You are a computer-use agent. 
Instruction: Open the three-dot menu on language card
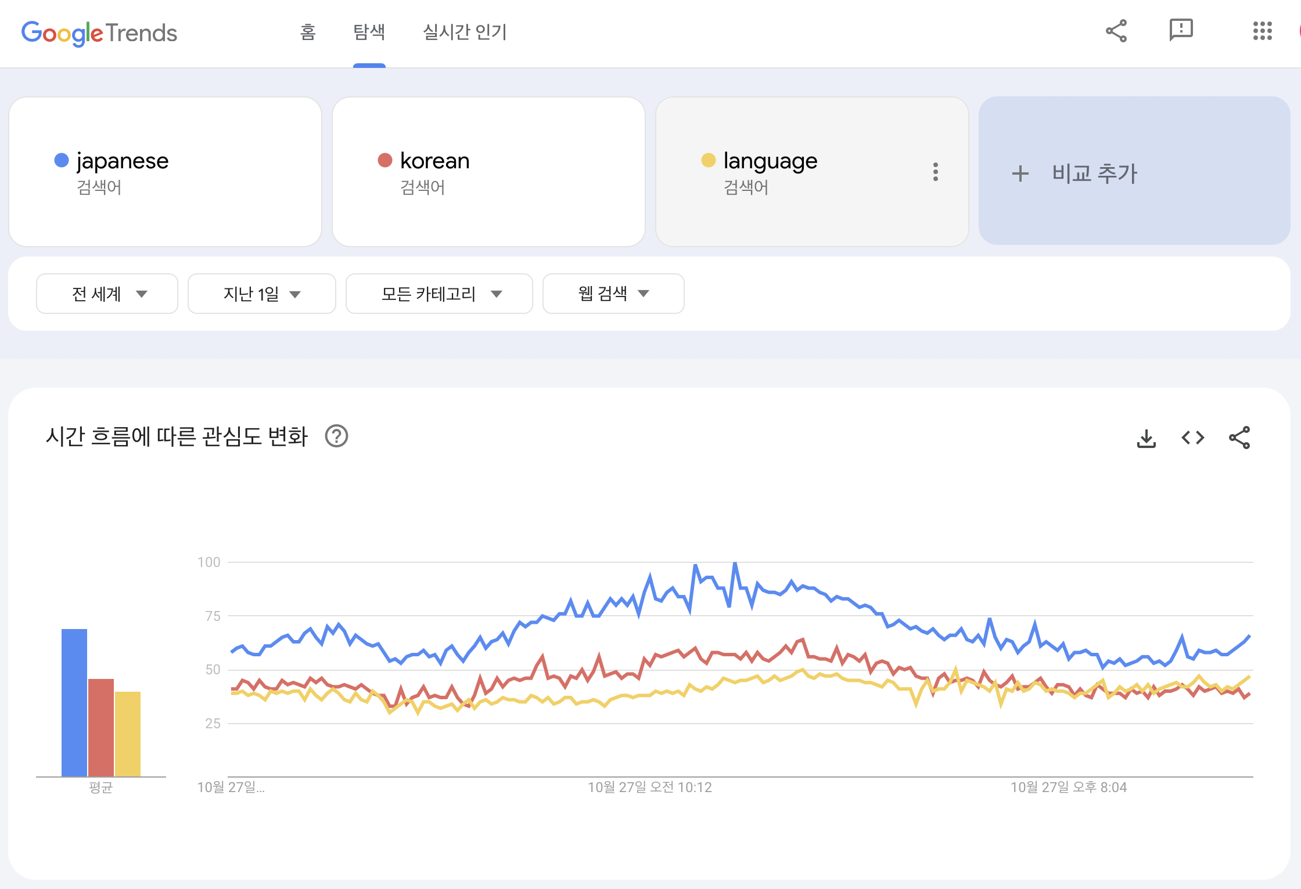pyautogui.click(x=935, y=172)
